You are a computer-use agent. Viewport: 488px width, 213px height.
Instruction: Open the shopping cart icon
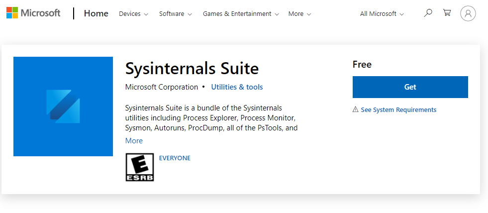coord(447,13)
